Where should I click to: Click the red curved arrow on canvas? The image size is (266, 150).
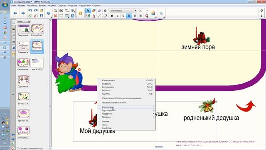click(x=246, y=106)
